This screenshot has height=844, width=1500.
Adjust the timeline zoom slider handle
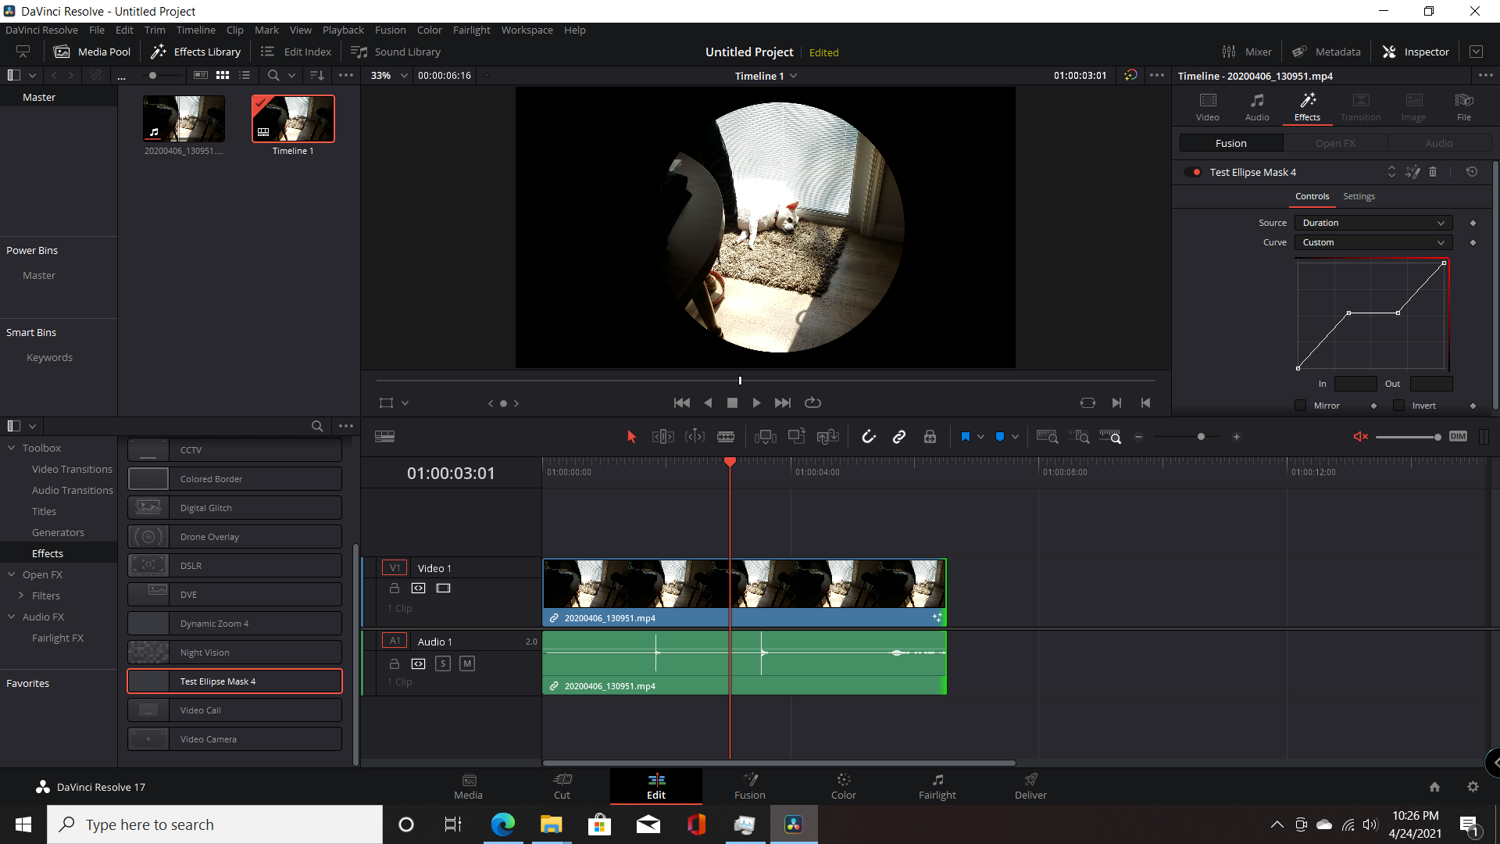1201,437
